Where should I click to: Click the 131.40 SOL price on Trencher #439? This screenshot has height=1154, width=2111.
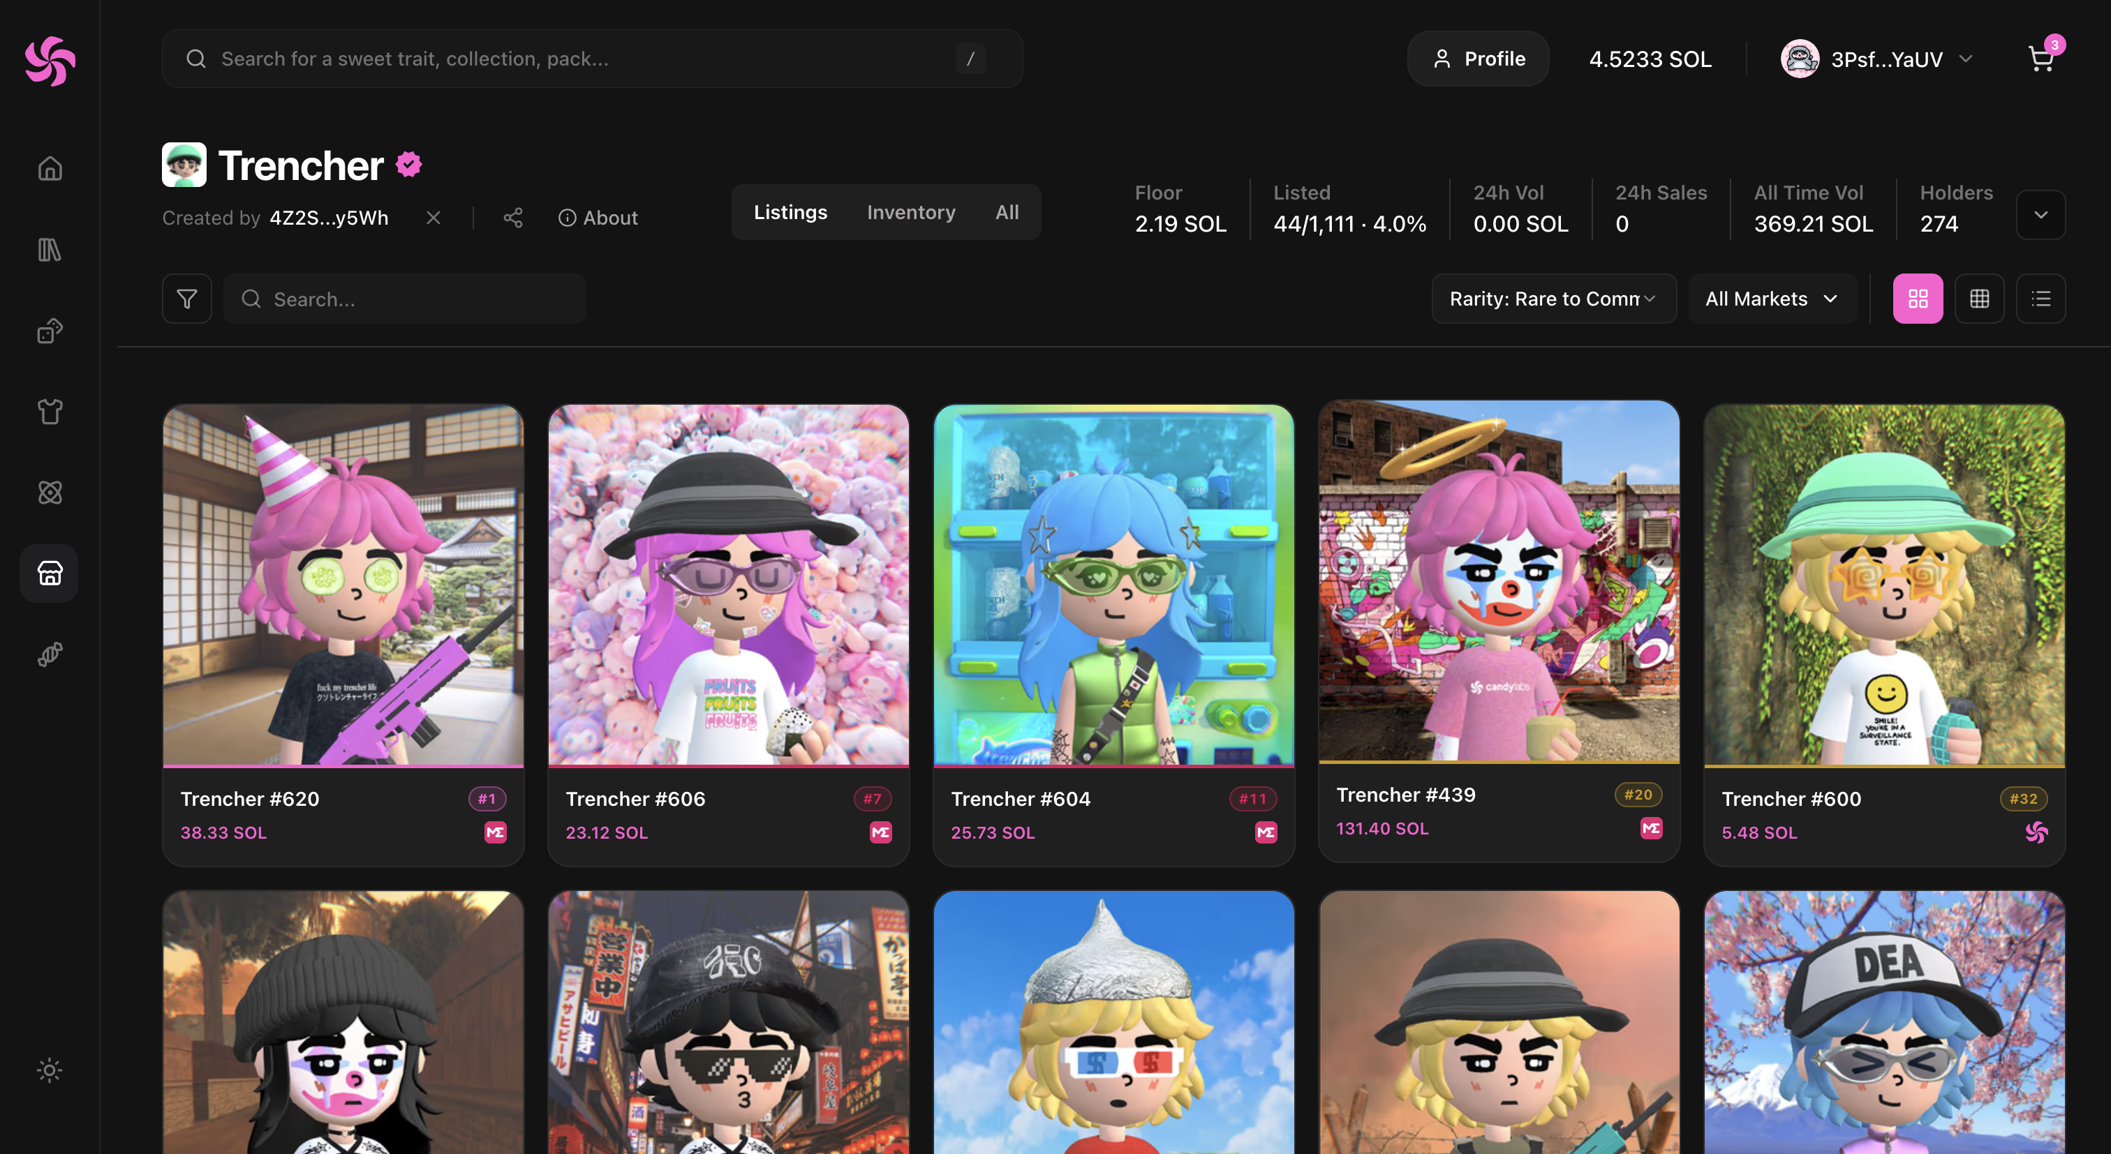(x=1382, y=829)
